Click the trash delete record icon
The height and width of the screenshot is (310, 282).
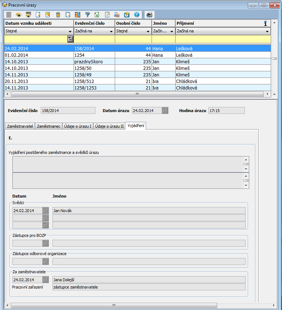58,15
